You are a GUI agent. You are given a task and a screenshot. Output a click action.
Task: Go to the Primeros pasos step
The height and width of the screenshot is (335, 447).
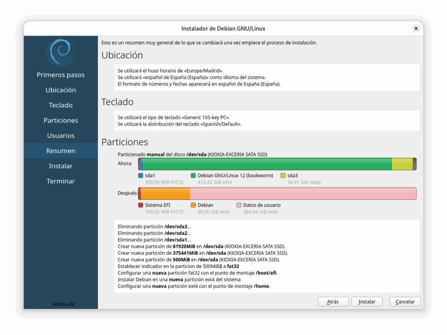click(61, 75)
